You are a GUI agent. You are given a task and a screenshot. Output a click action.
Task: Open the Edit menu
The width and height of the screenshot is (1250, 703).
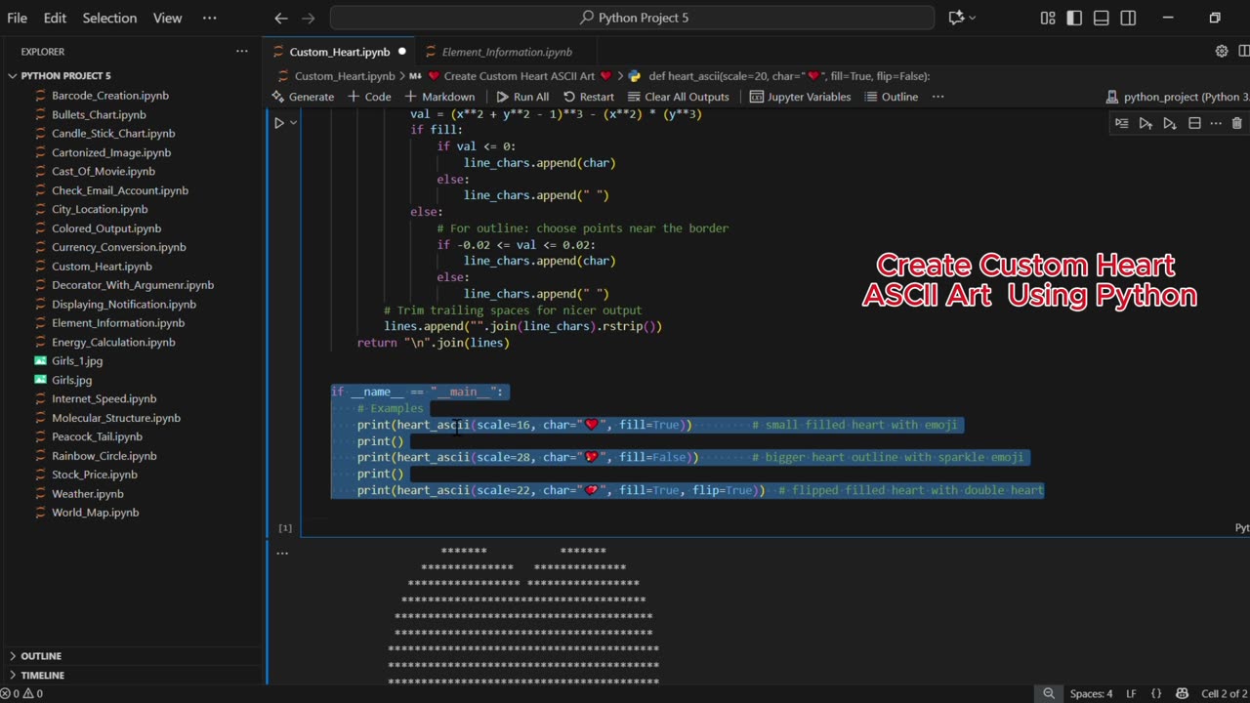[55, 18]
